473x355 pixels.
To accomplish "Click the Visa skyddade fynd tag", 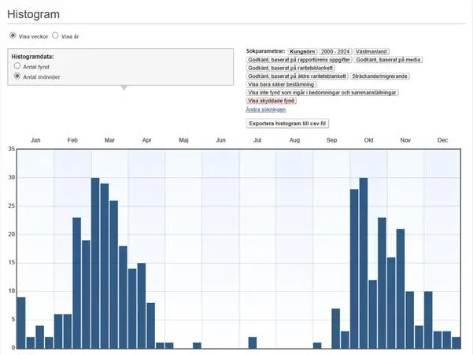I will 272,101.
